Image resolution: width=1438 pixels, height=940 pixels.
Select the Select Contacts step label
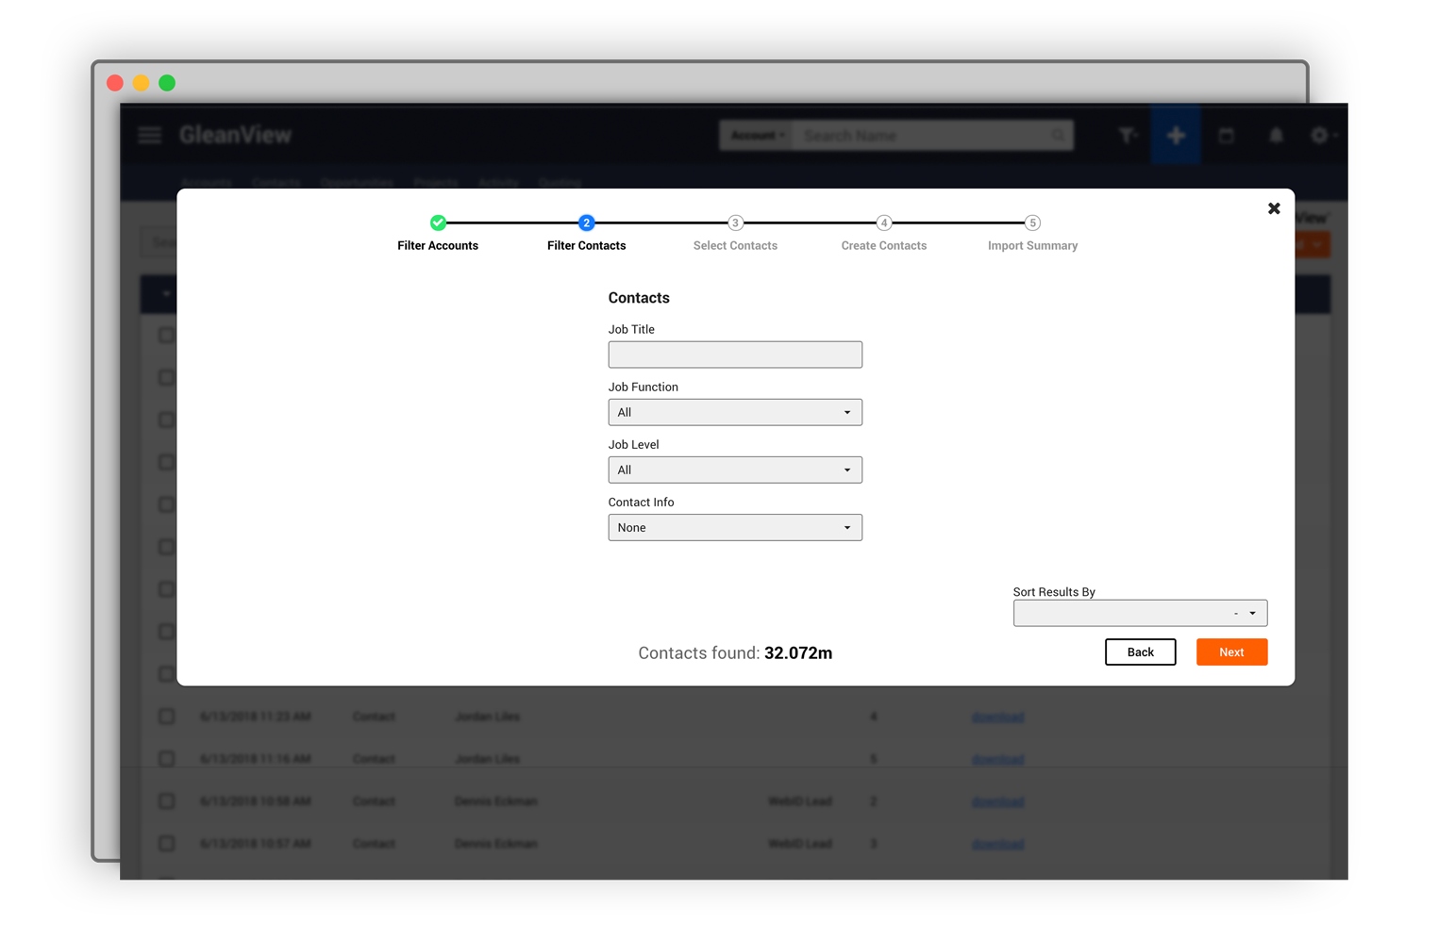tap(735, 245)
